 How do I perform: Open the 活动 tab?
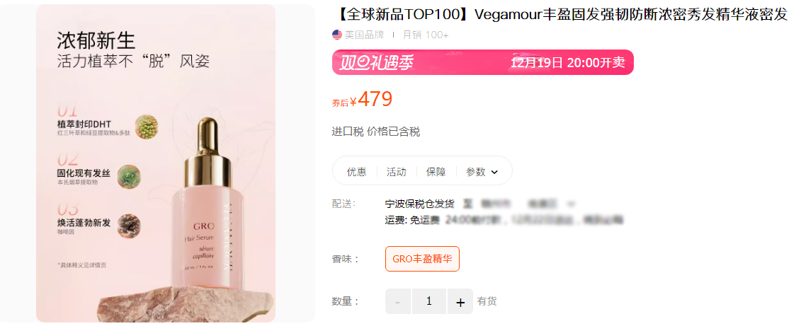click(397, 172)
